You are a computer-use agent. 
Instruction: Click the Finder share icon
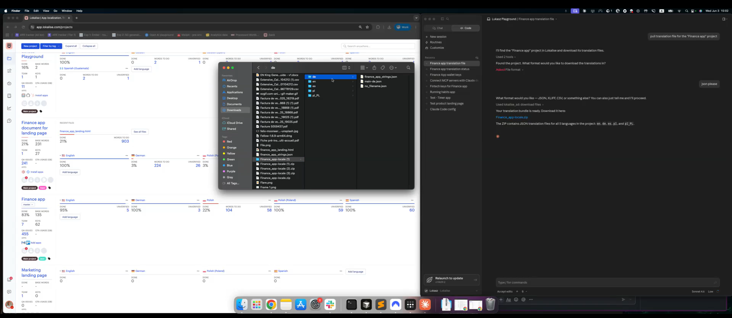374,68
